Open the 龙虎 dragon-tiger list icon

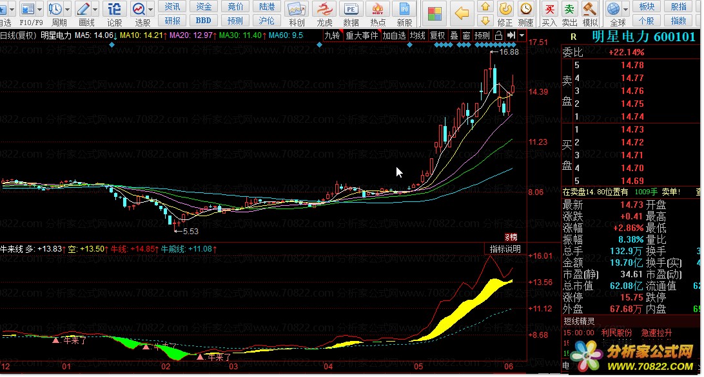[324, 9]
